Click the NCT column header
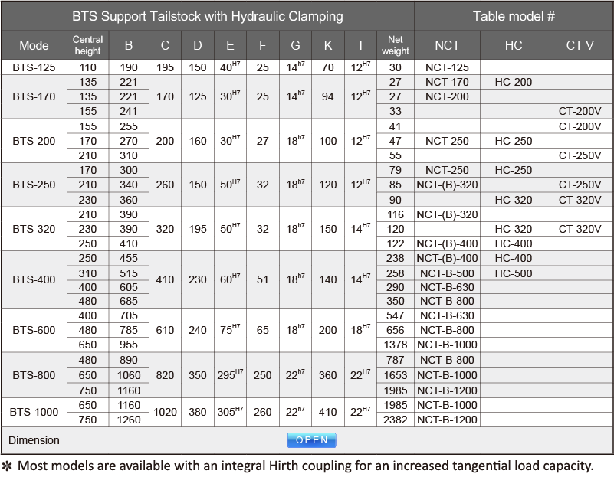This screenshot has height=477, width=614. (x=447, y=45)
